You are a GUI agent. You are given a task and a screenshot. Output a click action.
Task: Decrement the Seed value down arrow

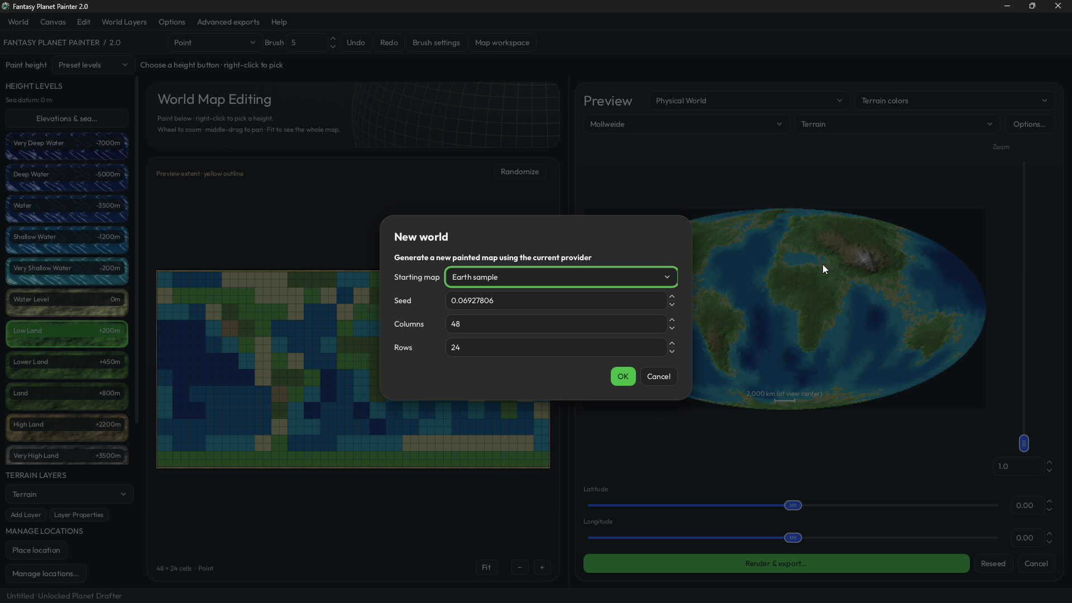[x=672, y=305]
